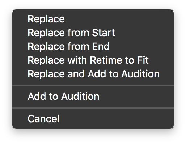Screen dimensions: 186x144
Task: Dismiss the menu with Cancel
Action: (x=93, y=119)
